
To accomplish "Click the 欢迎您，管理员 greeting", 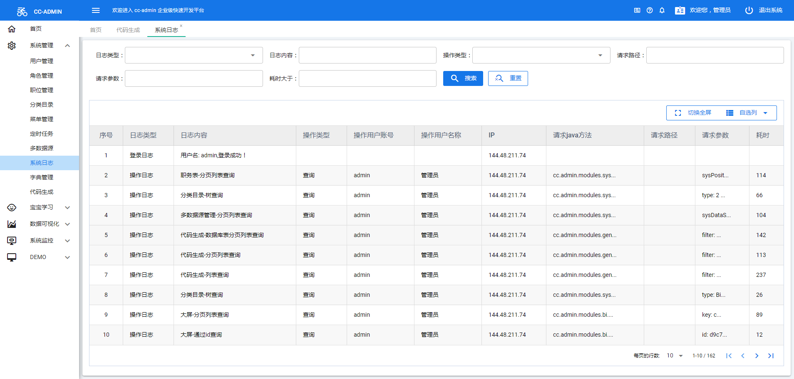I will click(x=710, y=10).
